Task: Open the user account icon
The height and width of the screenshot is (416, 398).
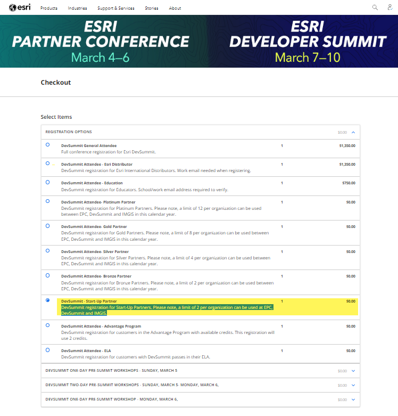Action: [x=390, y=7]
